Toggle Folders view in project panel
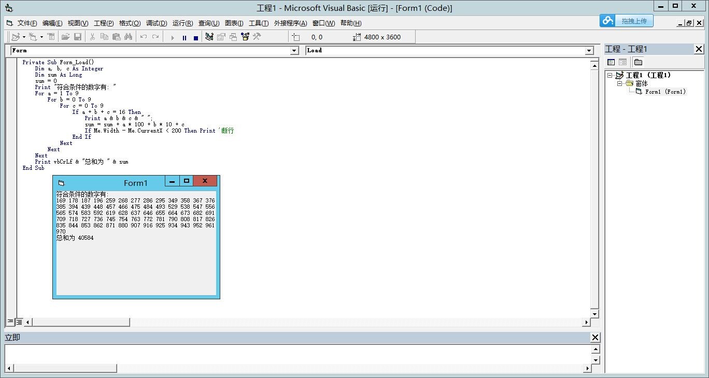The height and width of the screenshot is (378, 709). (x=638, y=62)
